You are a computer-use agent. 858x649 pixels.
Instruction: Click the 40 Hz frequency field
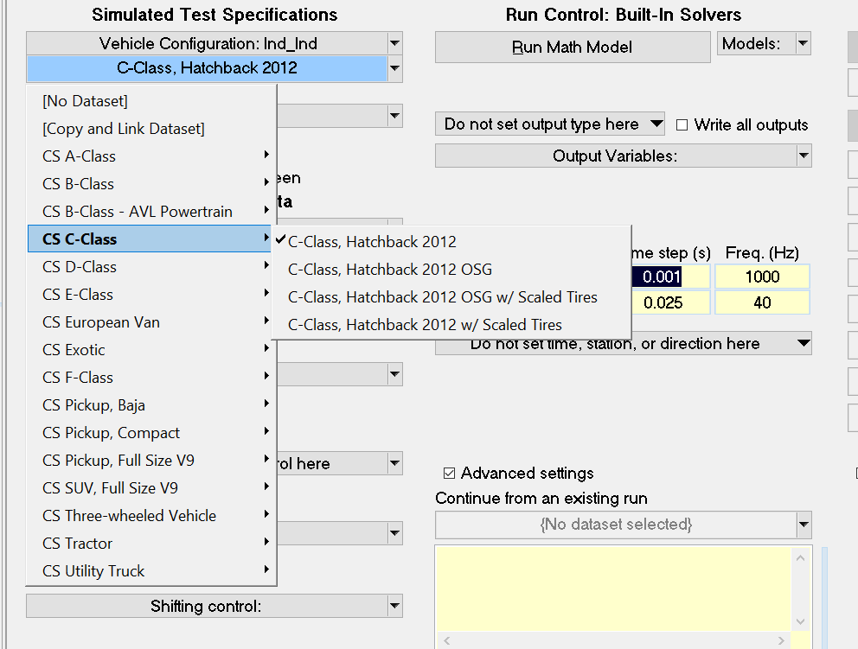pos(762,302)
